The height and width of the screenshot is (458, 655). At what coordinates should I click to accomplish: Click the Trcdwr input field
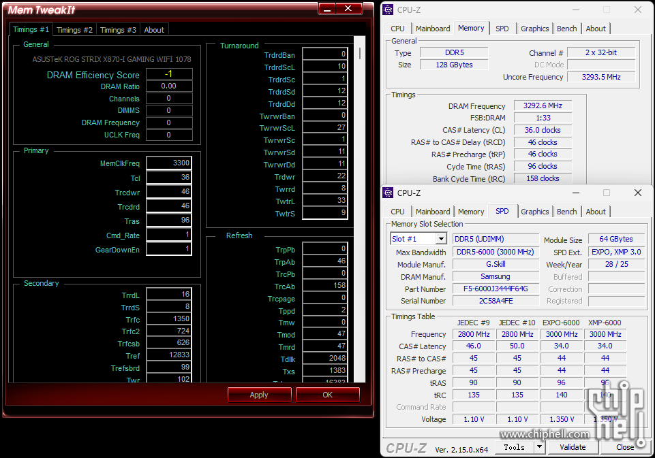169,191
